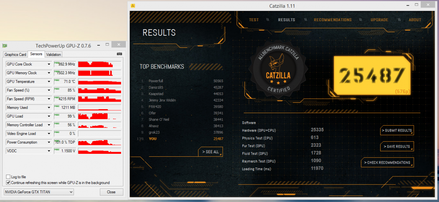Click the 4215 RPM fan speed value
This screenshot has width=439, height=202.
[65, 99]
